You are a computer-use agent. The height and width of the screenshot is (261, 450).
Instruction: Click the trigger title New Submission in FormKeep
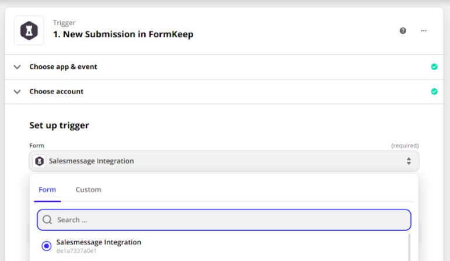tap(123, 34)
